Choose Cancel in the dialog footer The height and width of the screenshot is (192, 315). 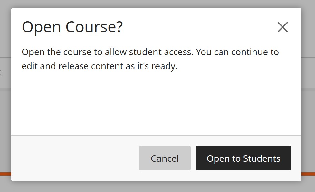(165, 158)
